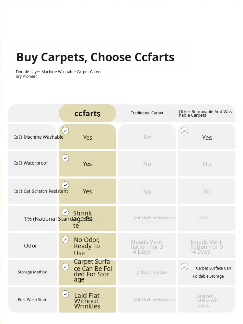Click the Is It Cat Scratch Resistant label
Viewport: 243px width, 324px height.
(41, 191)
